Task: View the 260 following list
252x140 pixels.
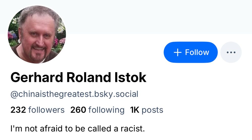Action: click(x=97, y=110)
